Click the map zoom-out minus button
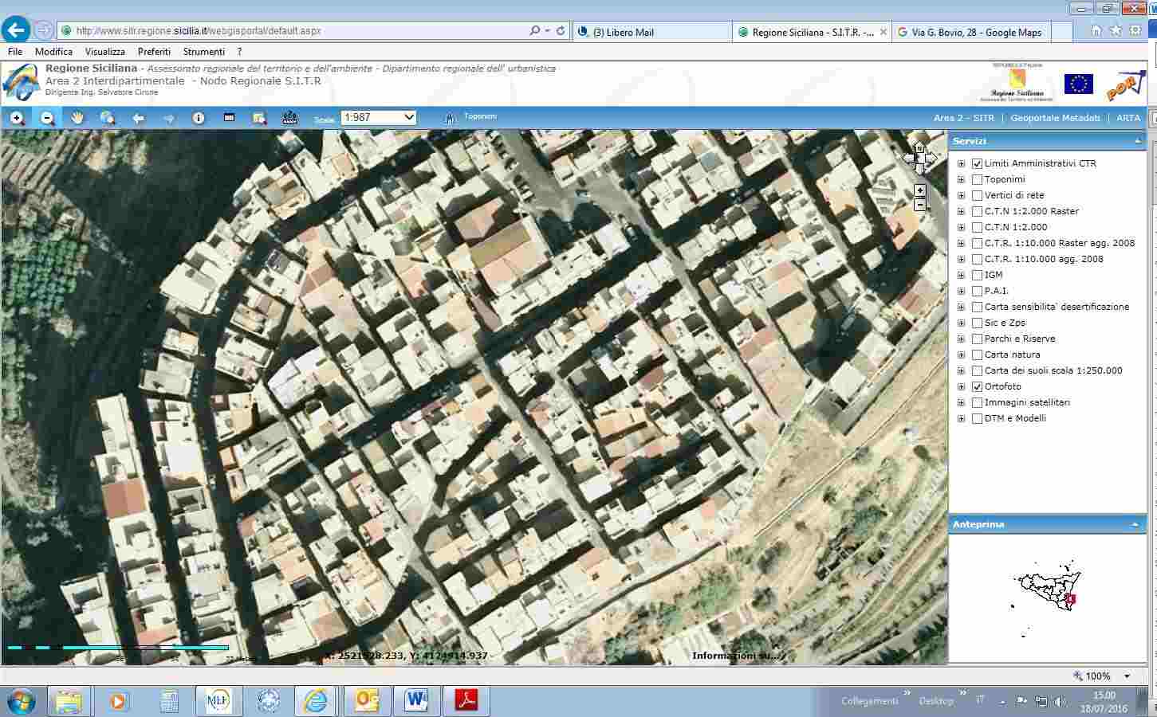Viewport: 1157px width, 717px height. click(919, 205)
